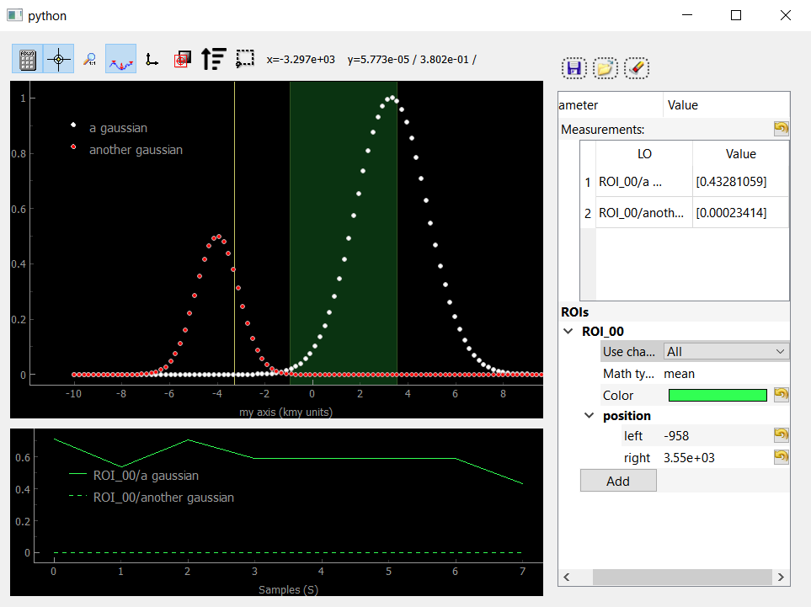Collapse the ROI_00 tree node
Image resolution: width=811 pixels, height=607 pixels.
click(568, 331)
